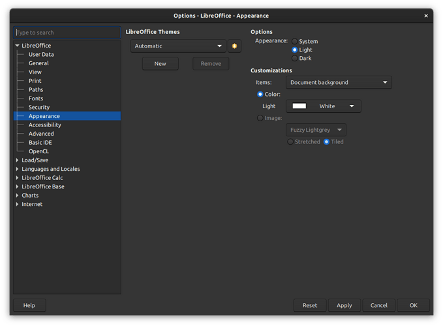Open the Paths settings page

click(36, 89)
